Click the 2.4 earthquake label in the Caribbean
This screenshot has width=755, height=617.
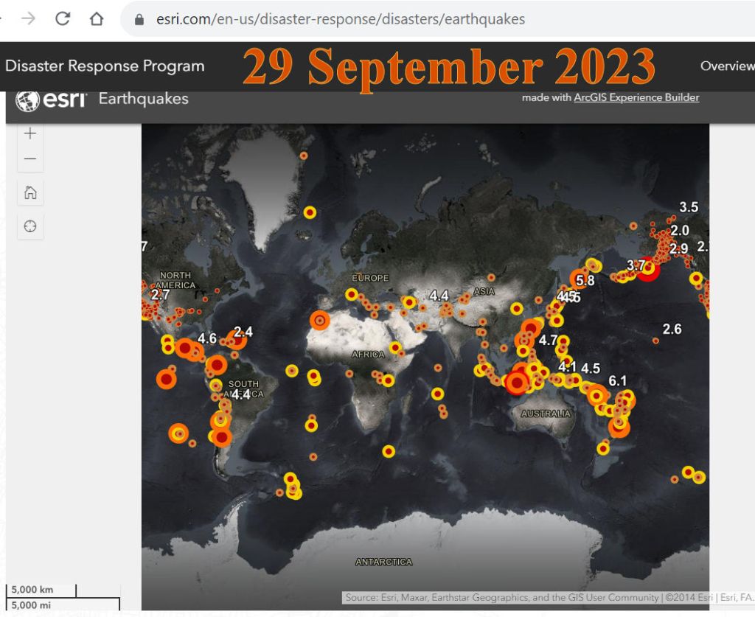(x=243, y=332)
